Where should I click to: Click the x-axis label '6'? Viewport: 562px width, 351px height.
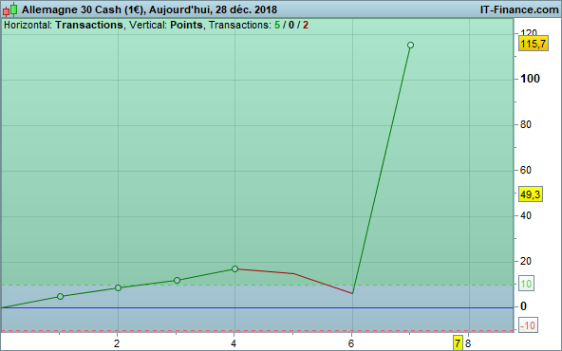pos(351,343)
